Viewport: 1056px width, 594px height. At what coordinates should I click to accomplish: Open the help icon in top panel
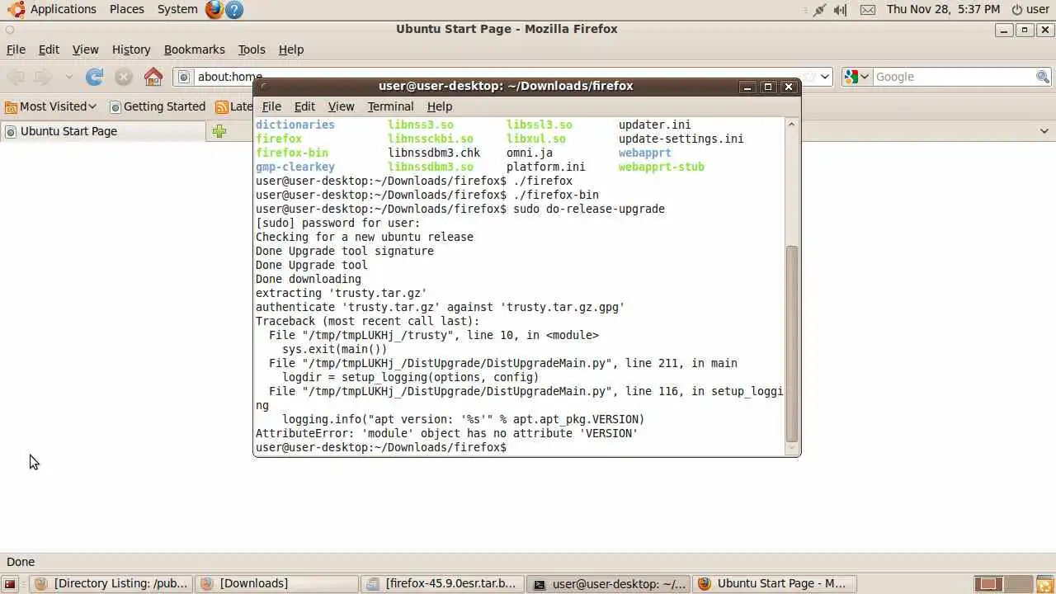pyautogui.click(x=234, y=10)
